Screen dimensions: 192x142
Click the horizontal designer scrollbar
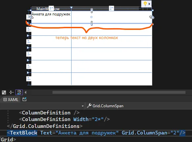119,92
